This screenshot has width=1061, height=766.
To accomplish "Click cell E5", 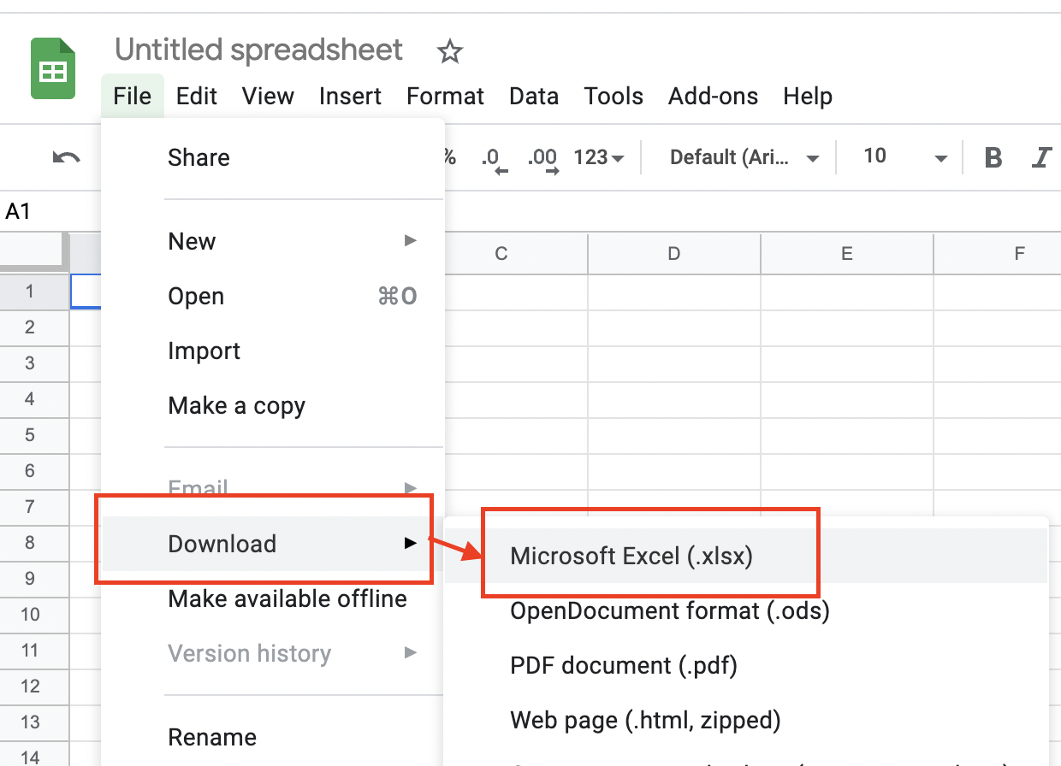I will tap(847, 435).
